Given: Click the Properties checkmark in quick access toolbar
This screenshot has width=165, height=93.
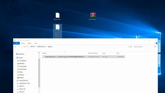Looking at the screenshot, I should [x=19, y=40].
